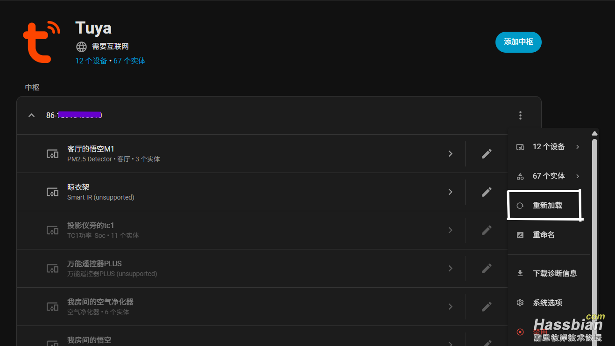The width and height of the screenshot is (615, 346).
Task: Expand 12 个设备 submenu arrow in menu
Action: click(x=578, y=147)
